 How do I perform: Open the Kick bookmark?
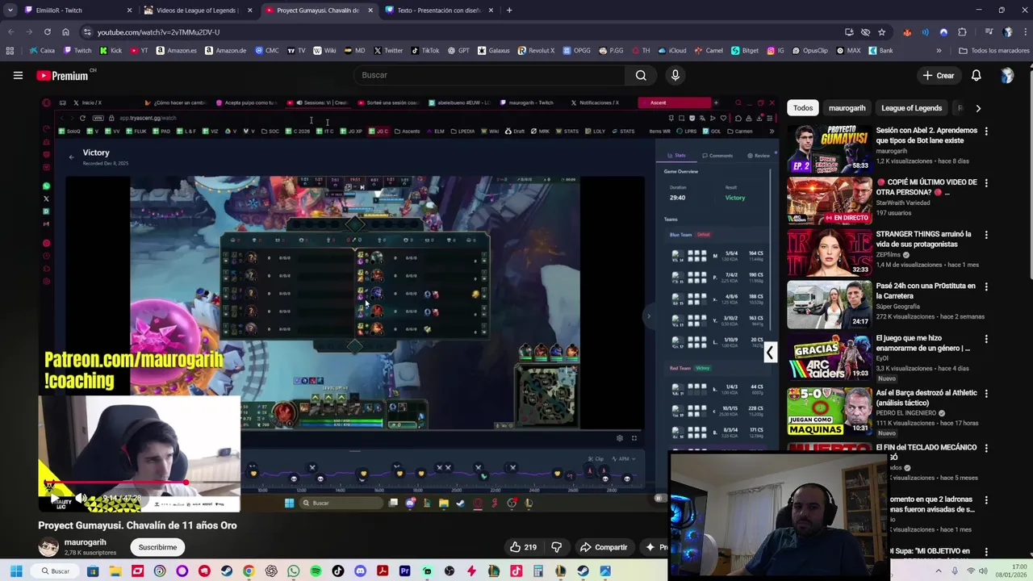pos(111,50)
